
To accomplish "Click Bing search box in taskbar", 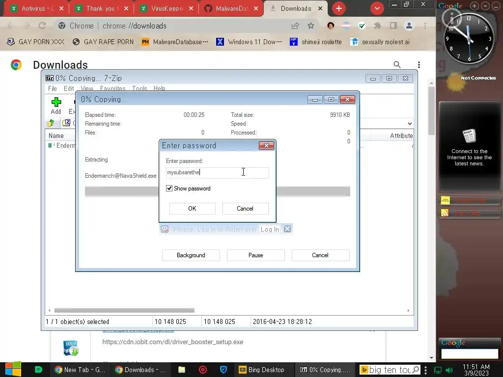I will pos(390,370).
